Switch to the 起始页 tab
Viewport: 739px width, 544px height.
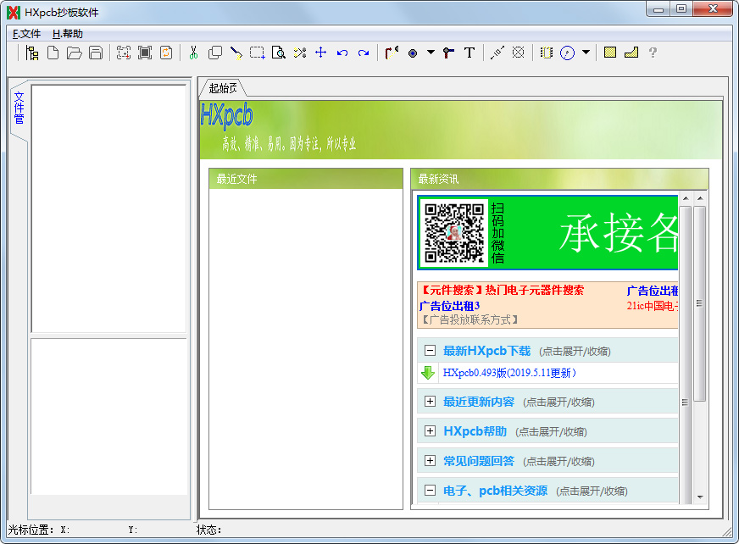(222, 86)
